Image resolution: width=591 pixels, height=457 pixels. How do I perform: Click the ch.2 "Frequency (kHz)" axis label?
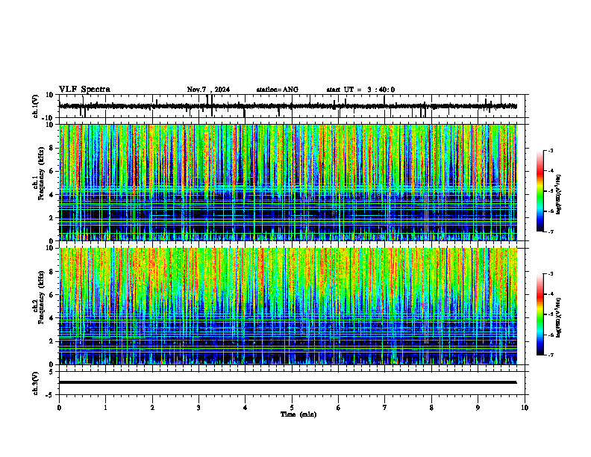[x=41, y=297]
